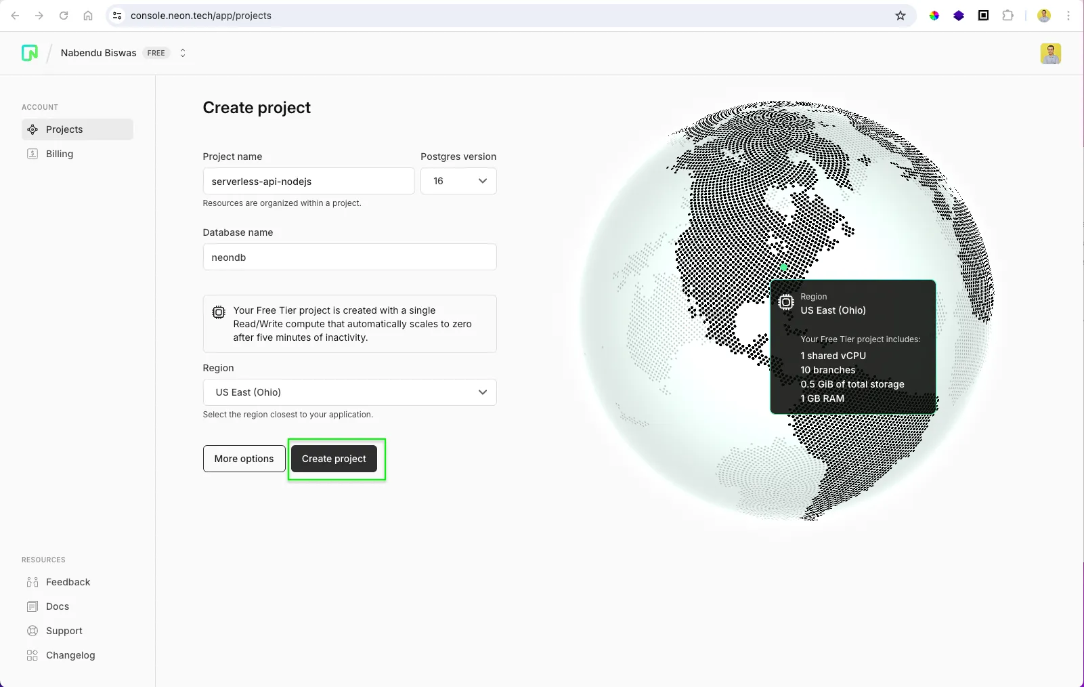Screen dimensions: 1084x687
Task: Click the Billing sidebar icon
Action: 32,154
